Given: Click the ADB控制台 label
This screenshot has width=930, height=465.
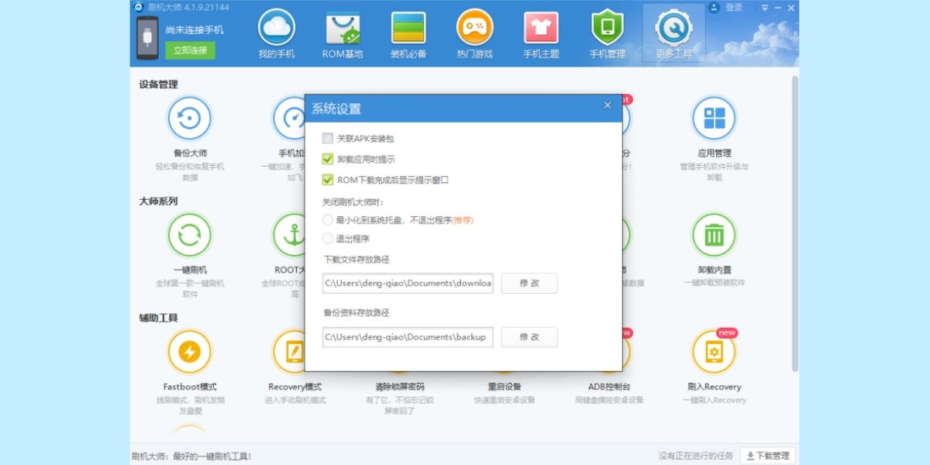Looking at the screenshot, I should coord(609,387).
